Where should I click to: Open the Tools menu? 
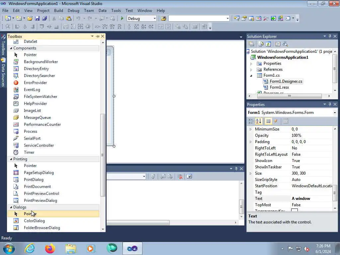click(116, 11)
